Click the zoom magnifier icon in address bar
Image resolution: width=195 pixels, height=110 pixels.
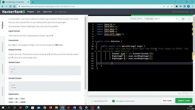(x=164, y=6)
